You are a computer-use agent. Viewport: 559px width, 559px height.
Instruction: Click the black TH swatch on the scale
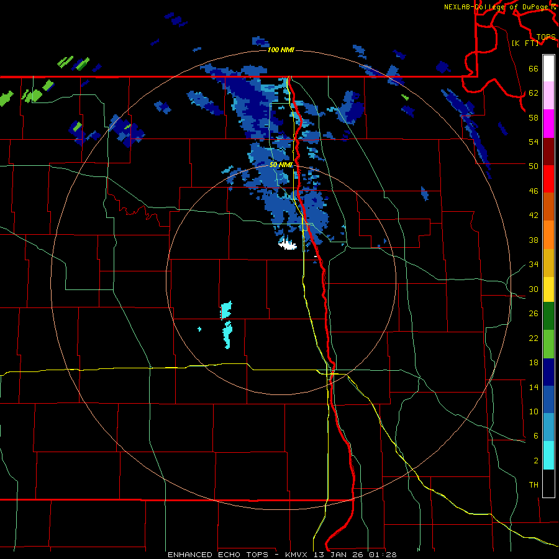pos(548,483)
